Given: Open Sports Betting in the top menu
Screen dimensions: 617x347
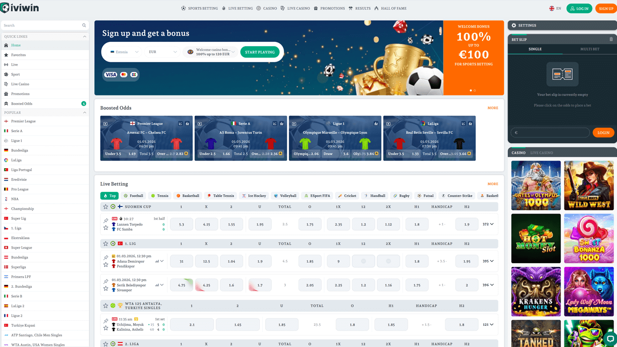Looking at the screenshot, I should click(200, 8).
